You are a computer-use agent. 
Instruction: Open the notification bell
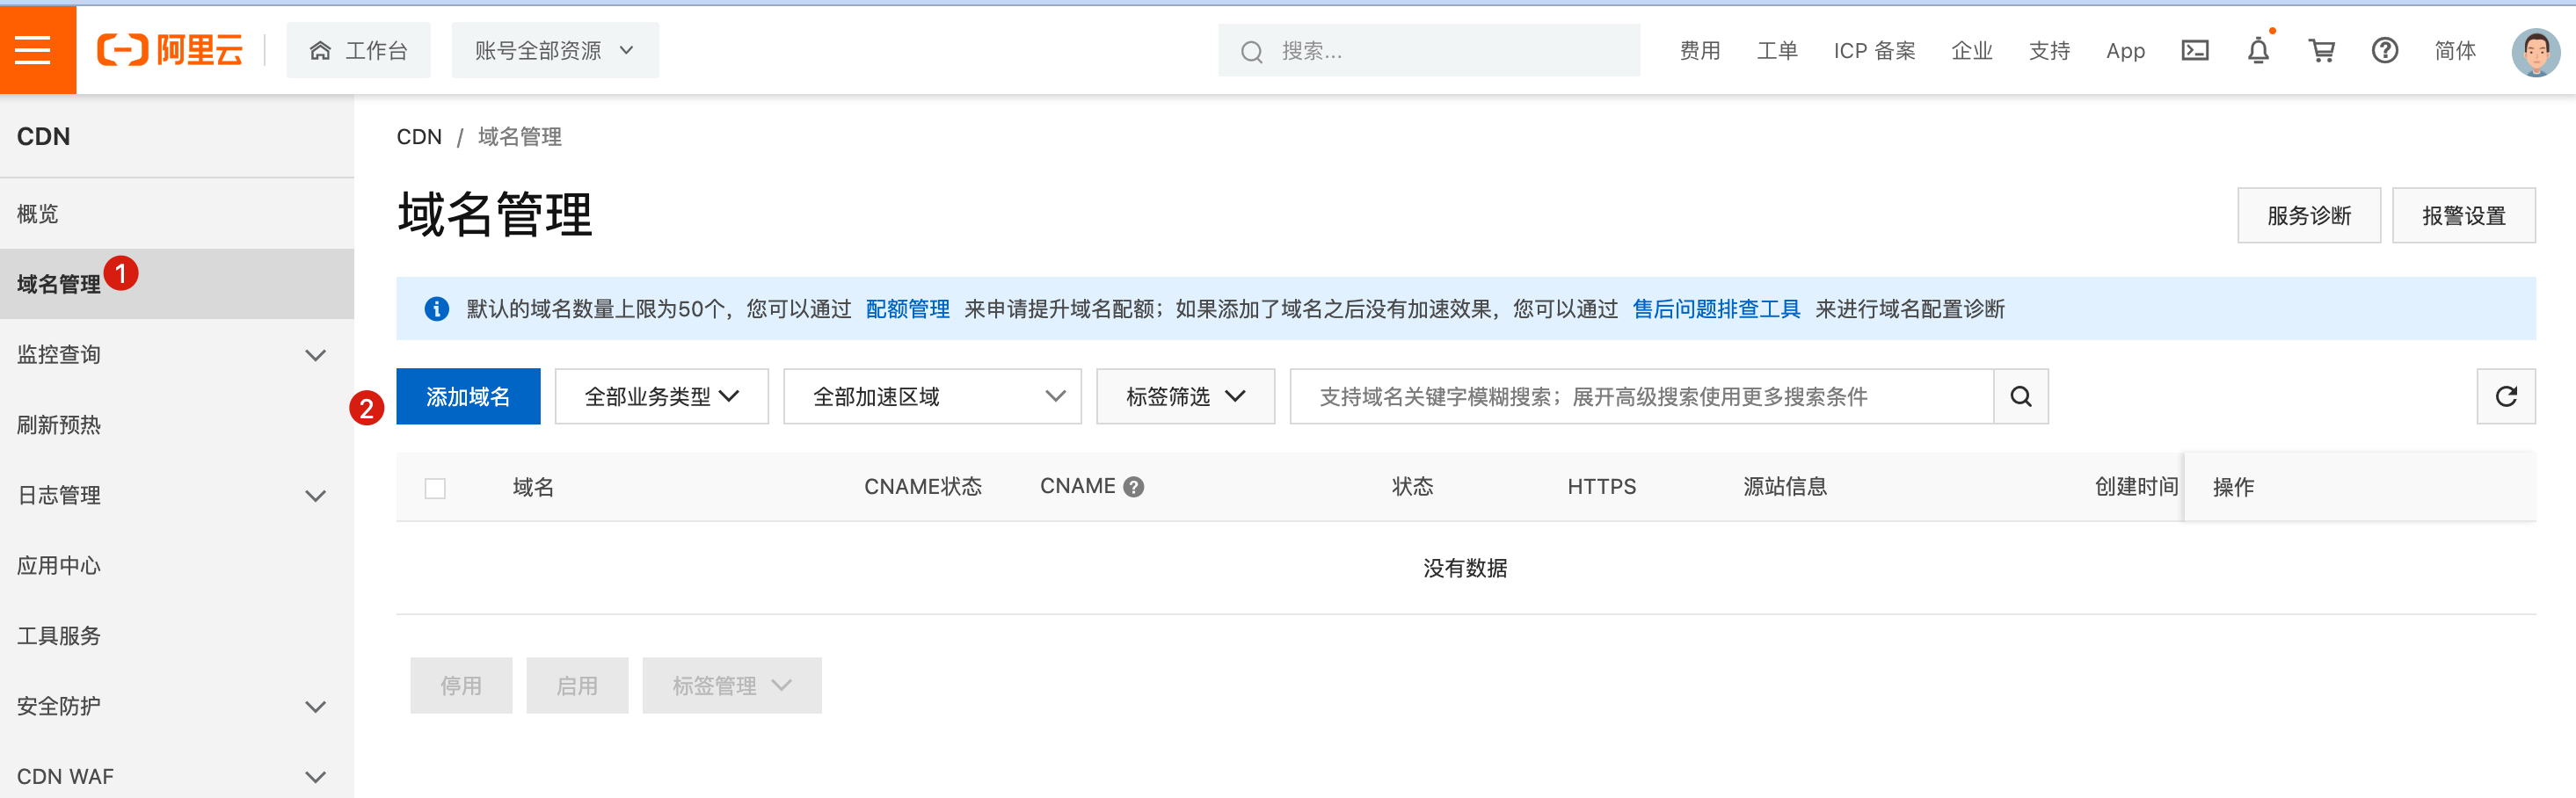tap(2258, 50)
